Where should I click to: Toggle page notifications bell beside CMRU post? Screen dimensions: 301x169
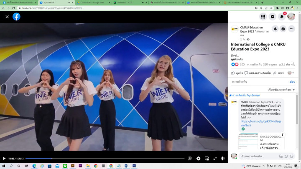275,29
